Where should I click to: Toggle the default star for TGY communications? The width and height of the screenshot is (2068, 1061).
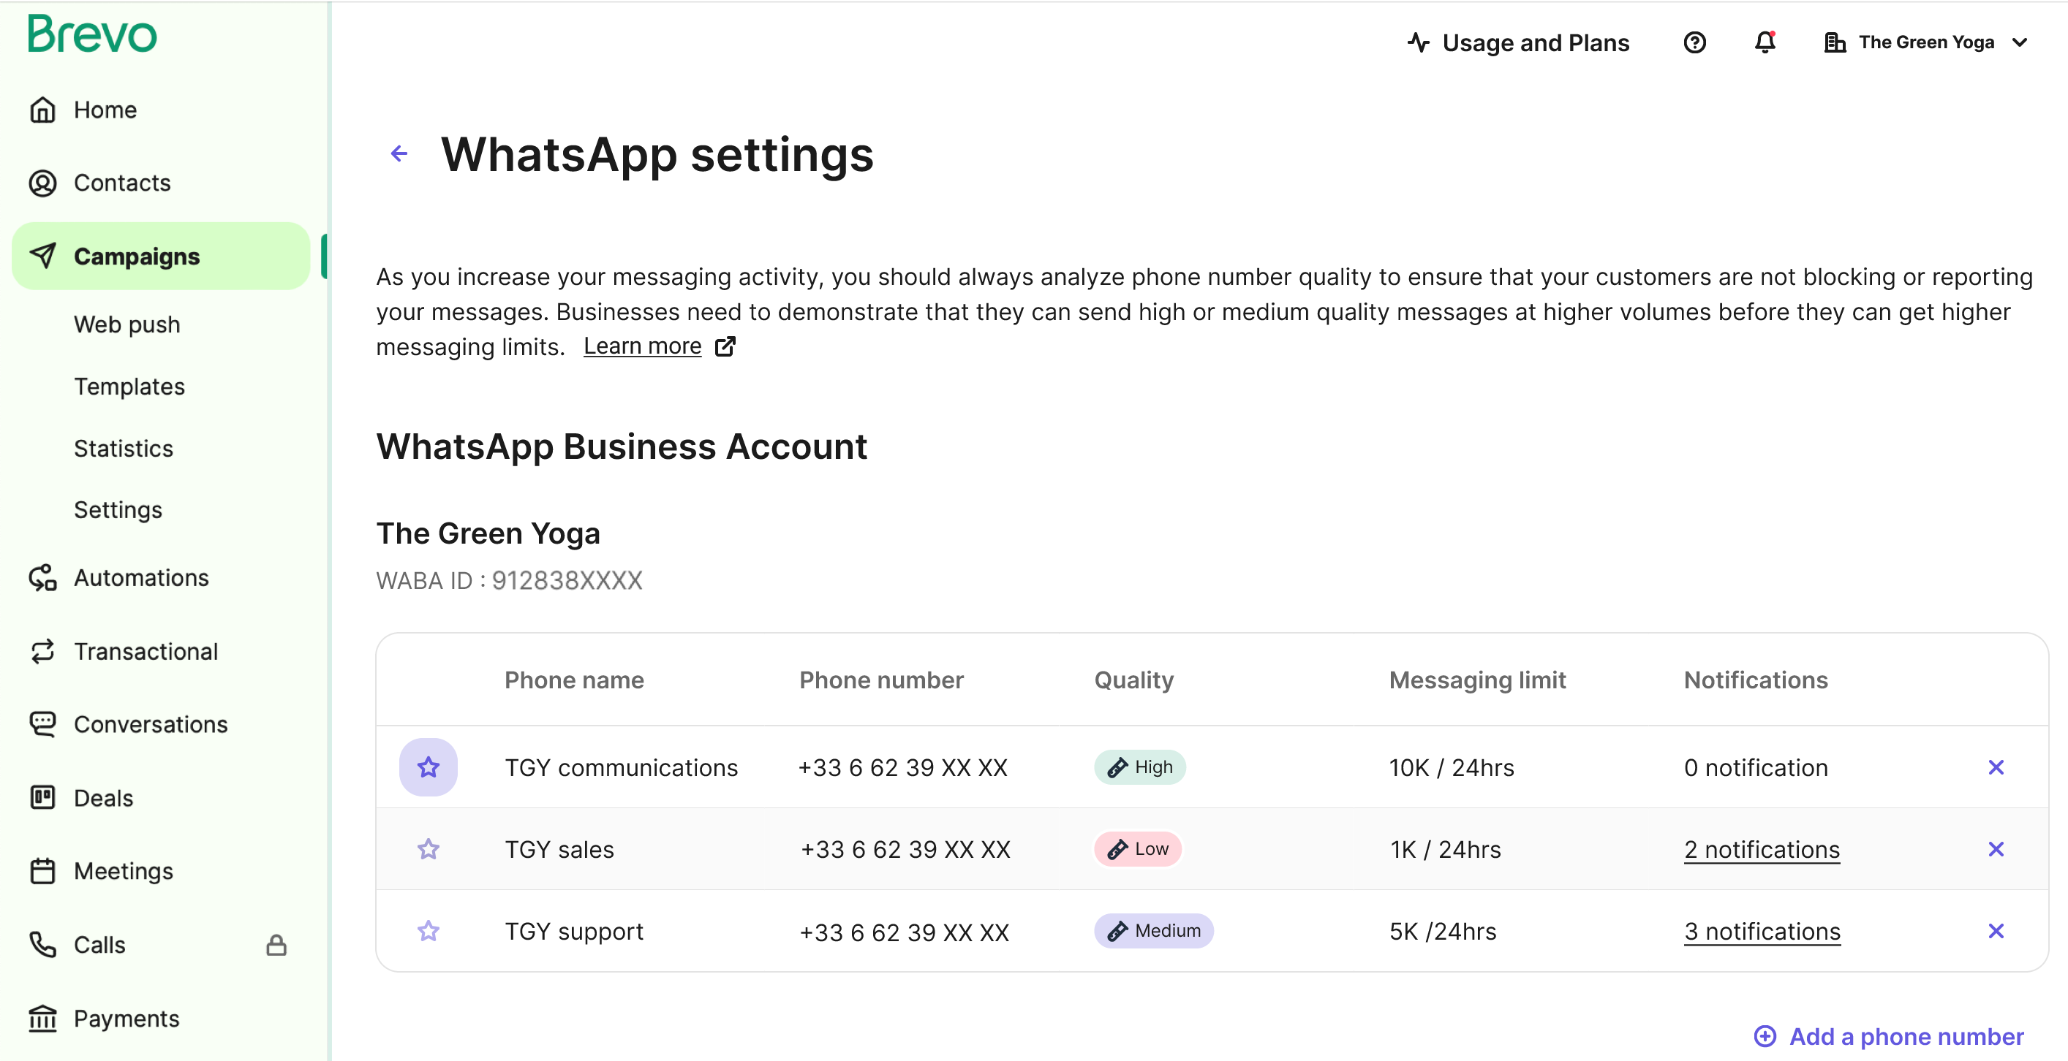429,767
